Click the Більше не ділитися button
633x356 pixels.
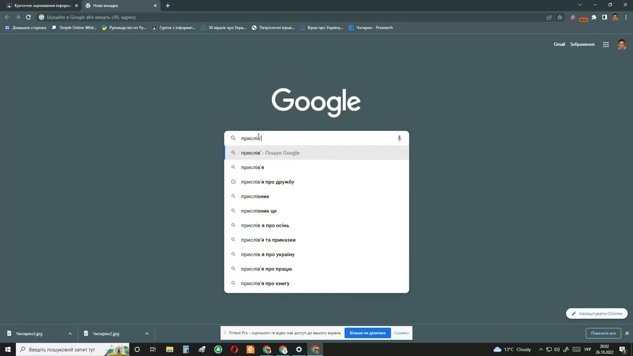[367, 333]
